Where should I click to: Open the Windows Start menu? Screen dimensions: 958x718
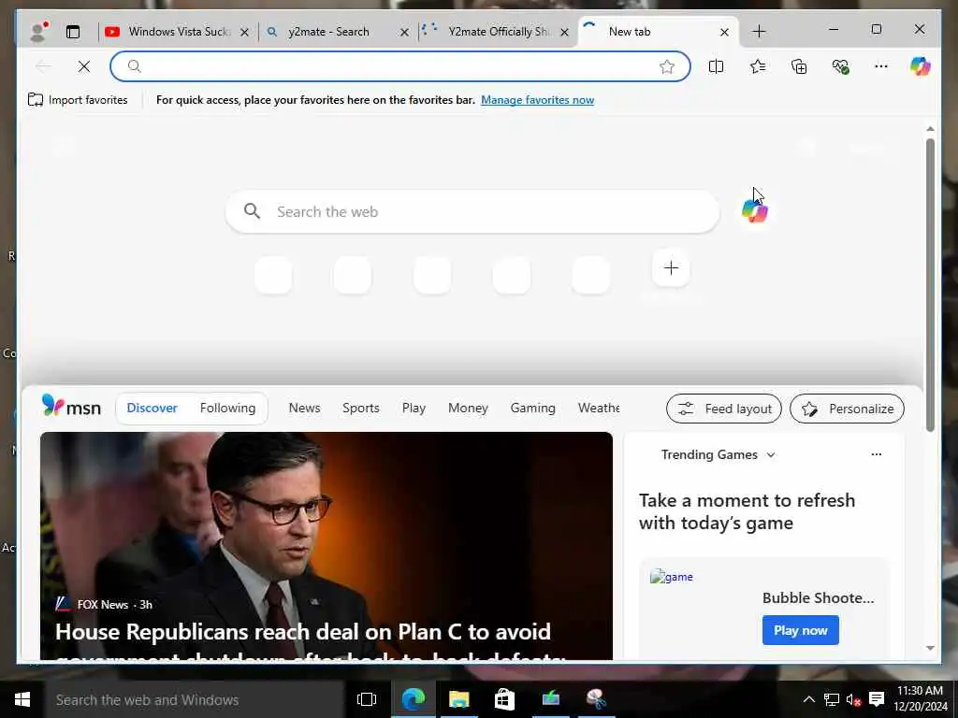22,699
